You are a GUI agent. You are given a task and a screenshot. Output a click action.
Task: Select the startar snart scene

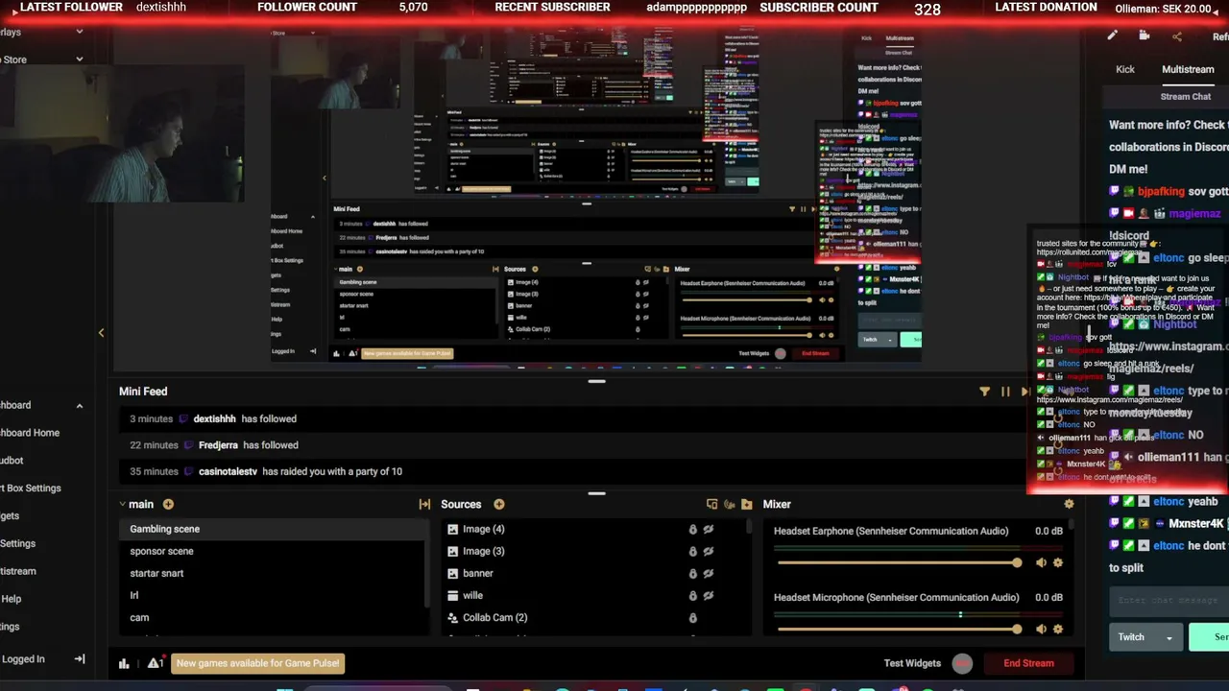click(273, 573)
